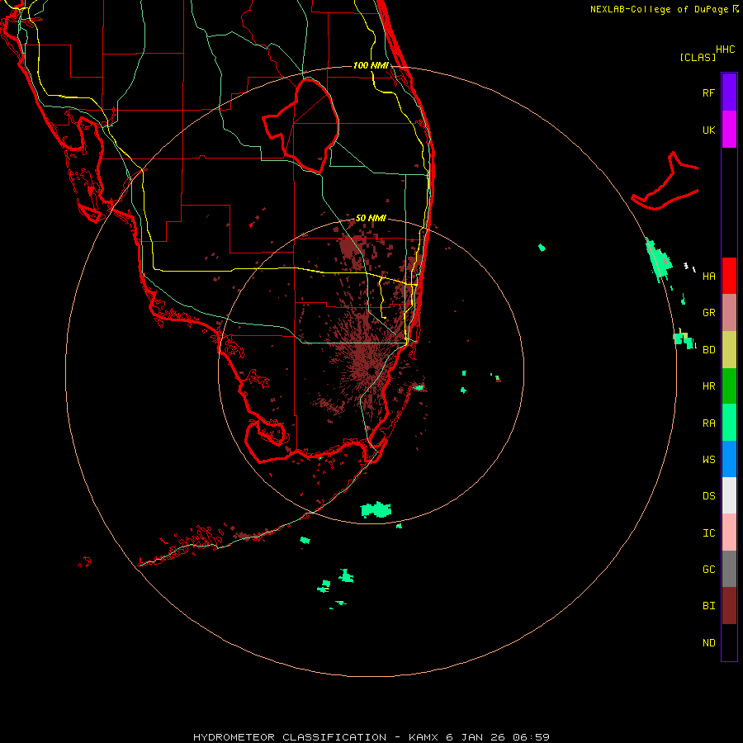
Task: Pick the RA light-green legend swatch
Action: pos(729,423)
